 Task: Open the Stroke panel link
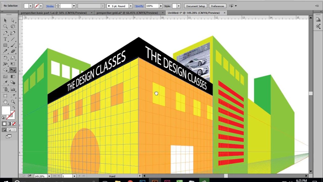(50, 6)
